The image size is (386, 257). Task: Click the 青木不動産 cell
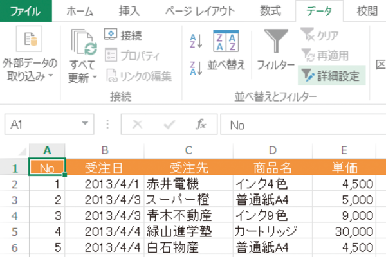(x=188, y=215)
